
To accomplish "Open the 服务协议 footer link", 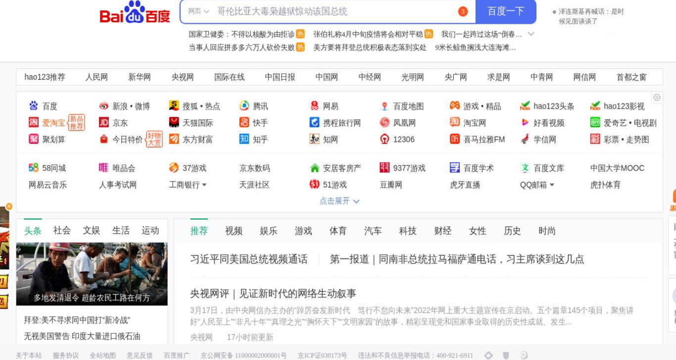I will pos(66,356).
